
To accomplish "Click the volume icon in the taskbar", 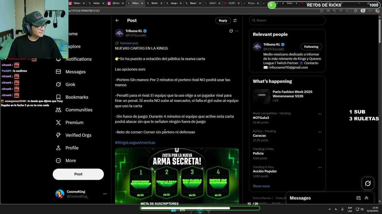I will coord(362,209).
